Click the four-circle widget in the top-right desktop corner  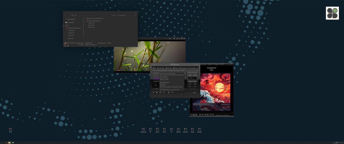coord(332,13)
